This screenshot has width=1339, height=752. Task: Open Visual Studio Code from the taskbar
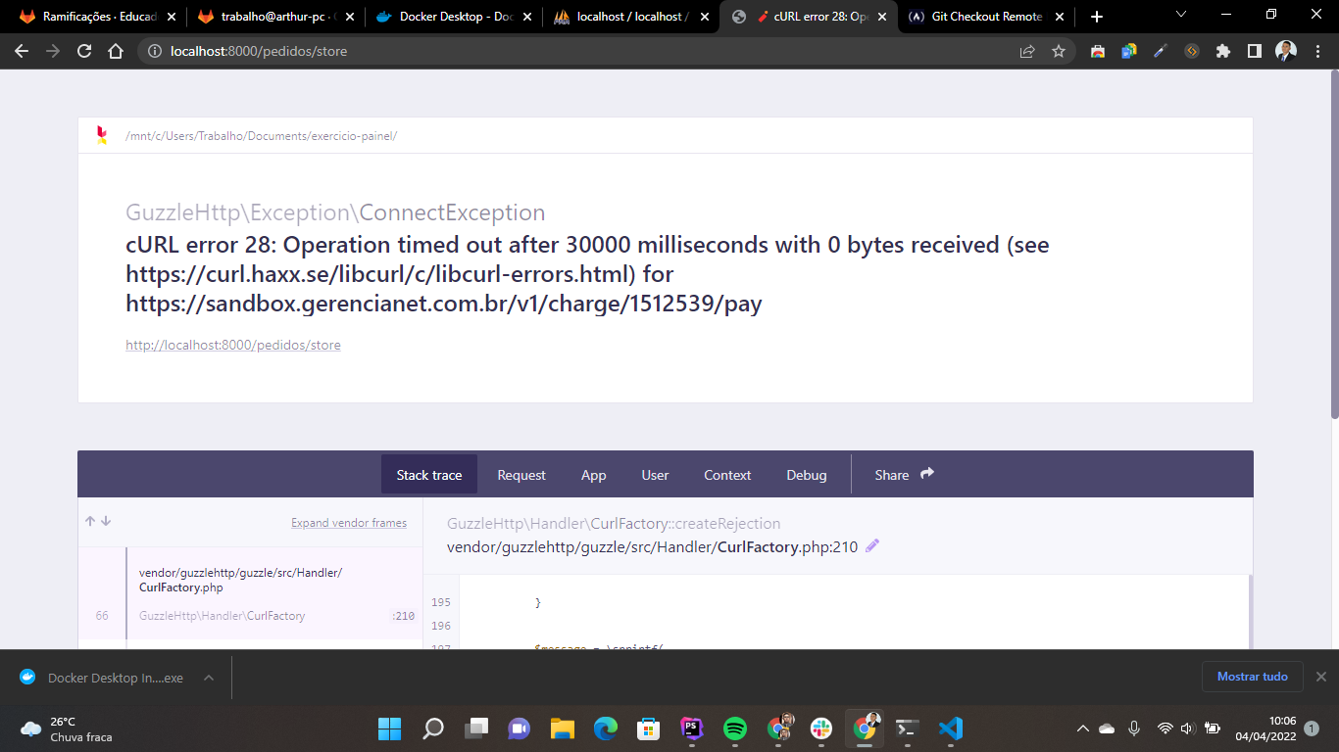pos(950,728)
